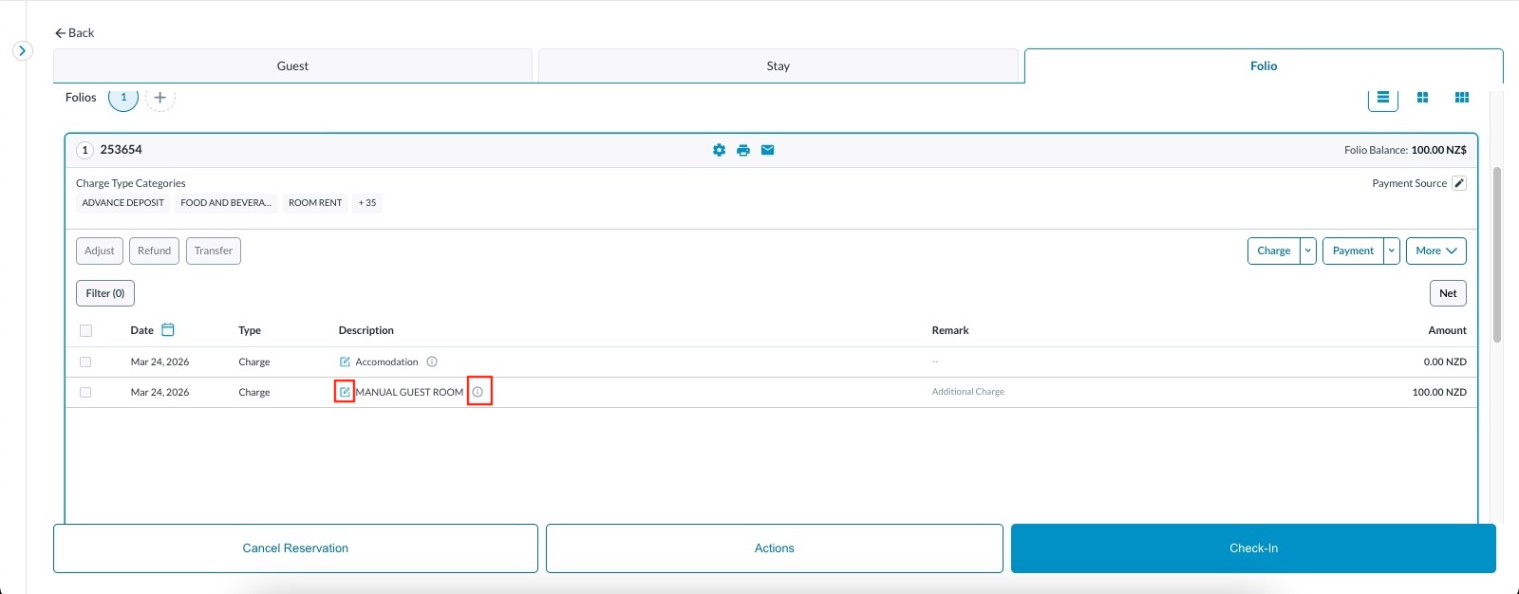Edit the Payment Source pencil icon
The image size is (1519, 594).
(1459, 183)
